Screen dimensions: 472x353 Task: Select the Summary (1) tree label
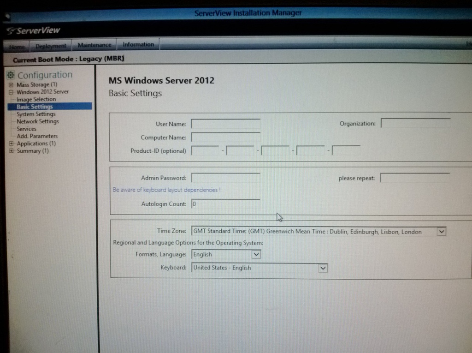point(33,151)
